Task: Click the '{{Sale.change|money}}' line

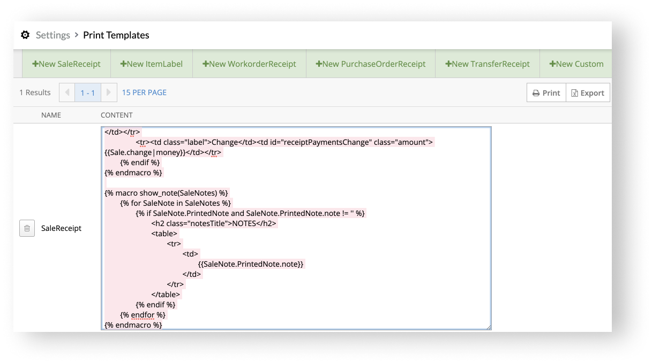Action: [x=163, y=152]
